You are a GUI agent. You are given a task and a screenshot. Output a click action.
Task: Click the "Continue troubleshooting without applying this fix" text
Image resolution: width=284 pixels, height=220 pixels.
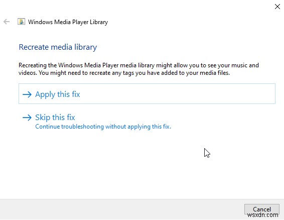tap(103, 127)
